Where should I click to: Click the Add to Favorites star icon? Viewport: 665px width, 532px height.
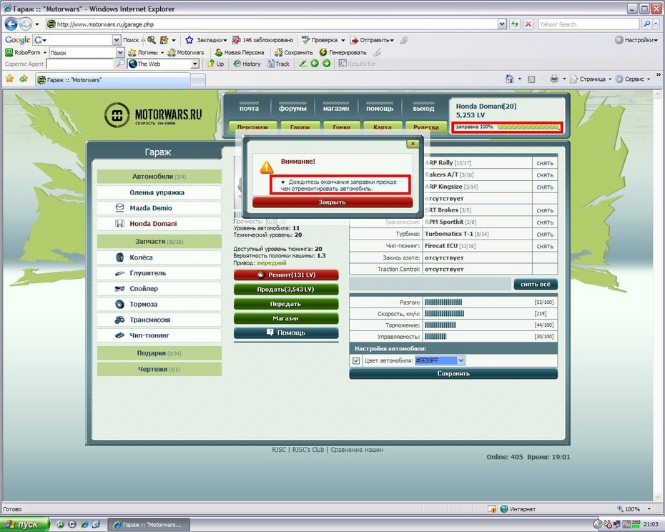(x=24, y=79)
